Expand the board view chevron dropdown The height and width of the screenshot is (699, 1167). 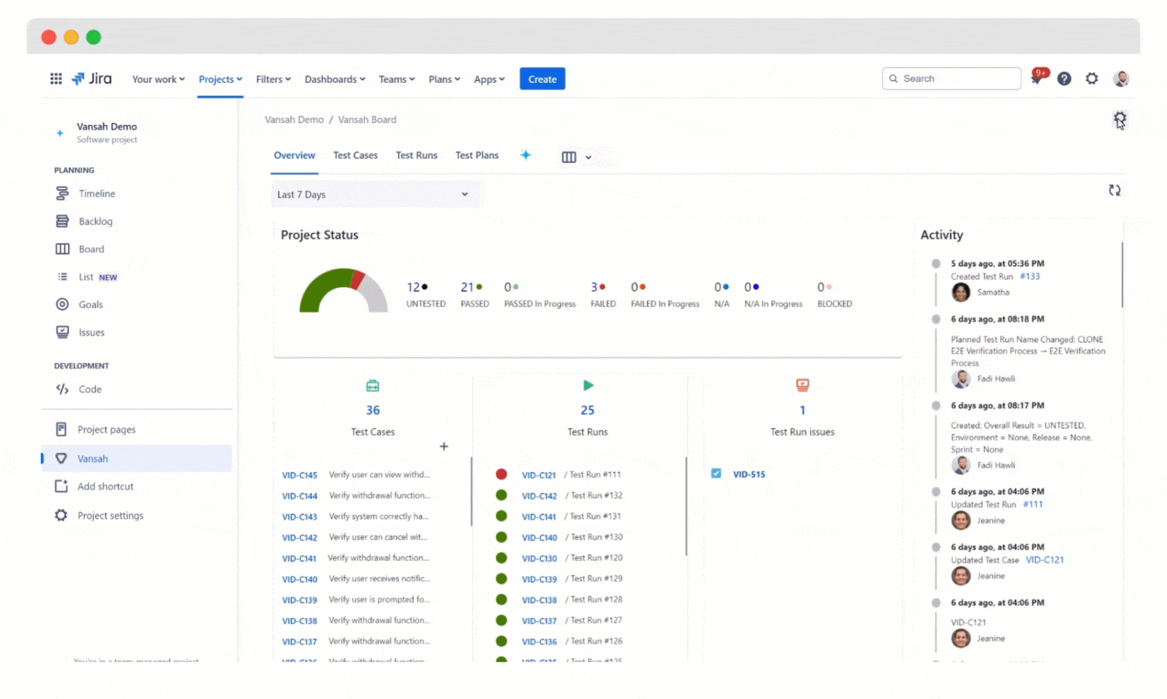(x=588, y=157)
